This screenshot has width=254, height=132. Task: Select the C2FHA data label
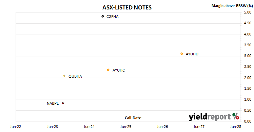point(113,17)
